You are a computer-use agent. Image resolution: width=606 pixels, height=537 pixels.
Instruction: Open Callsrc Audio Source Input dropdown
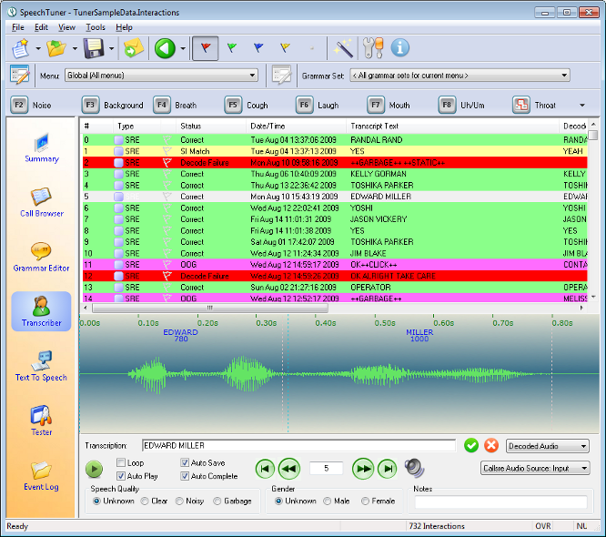[535, 468]
